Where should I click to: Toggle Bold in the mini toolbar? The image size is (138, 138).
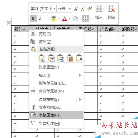tap(33, 18)
